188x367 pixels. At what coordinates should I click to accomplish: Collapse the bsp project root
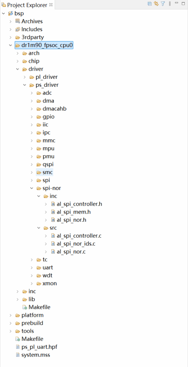click(3, 13)
